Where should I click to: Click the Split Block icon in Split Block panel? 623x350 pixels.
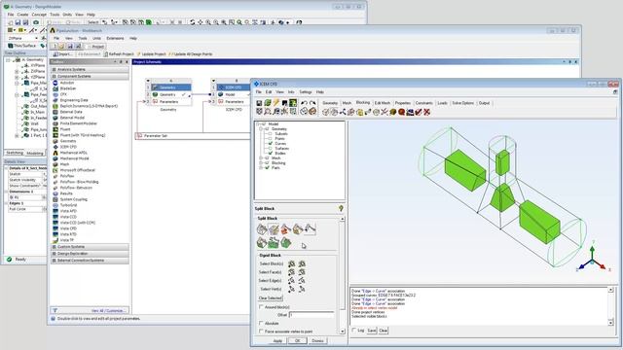(262, 229)
